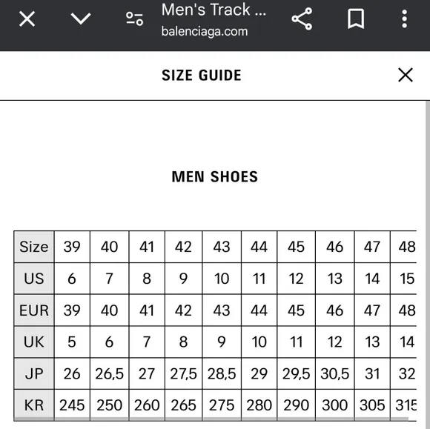The width and height of the screenshot is (430, 429).
Task: Select the JP row header
Action: coord(34,373)
